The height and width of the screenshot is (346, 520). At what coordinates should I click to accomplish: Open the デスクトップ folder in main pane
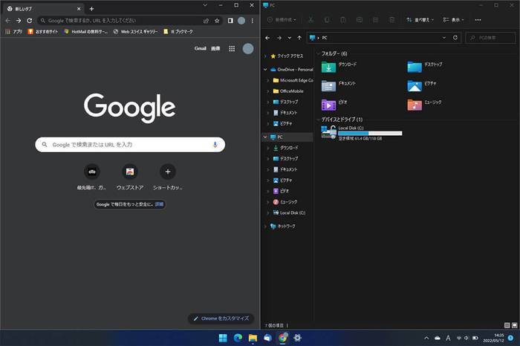(425, 67)
